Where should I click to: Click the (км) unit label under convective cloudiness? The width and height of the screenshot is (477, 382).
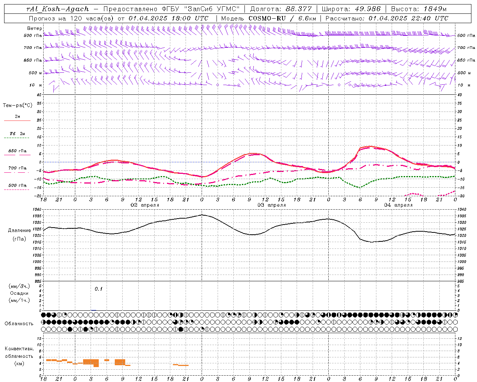19,363
